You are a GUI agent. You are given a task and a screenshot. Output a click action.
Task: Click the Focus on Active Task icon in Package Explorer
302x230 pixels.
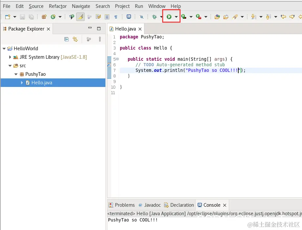point(89,39)
